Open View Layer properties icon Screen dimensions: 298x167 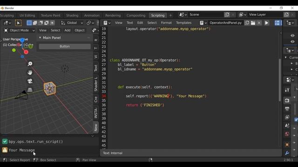287,117
